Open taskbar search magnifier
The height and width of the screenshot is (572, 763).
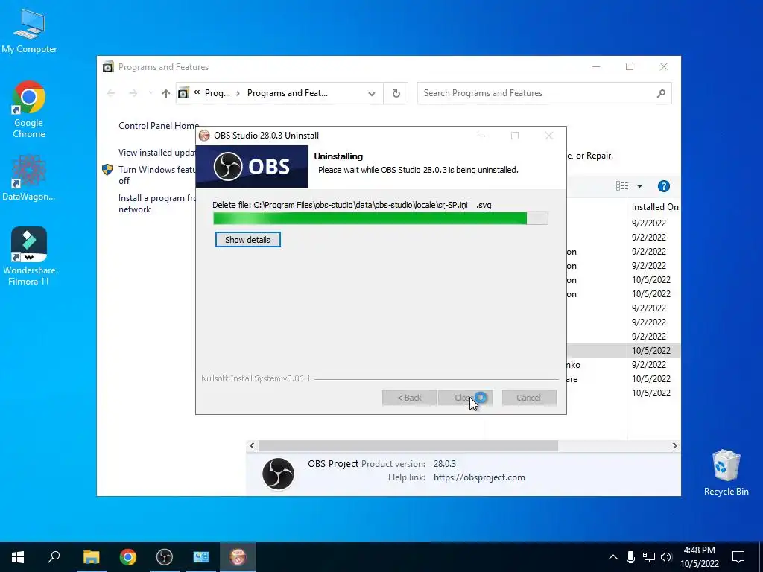(54, 557)
